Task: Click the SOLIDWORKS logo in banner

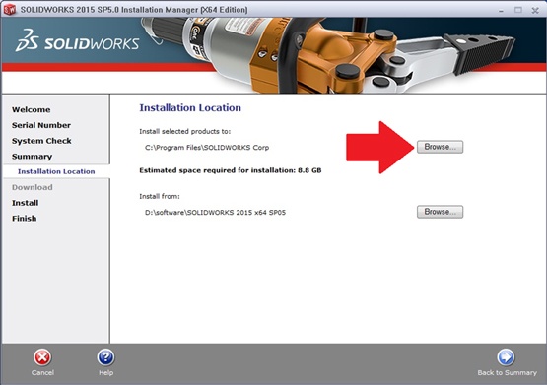Action: coord(77,41)
